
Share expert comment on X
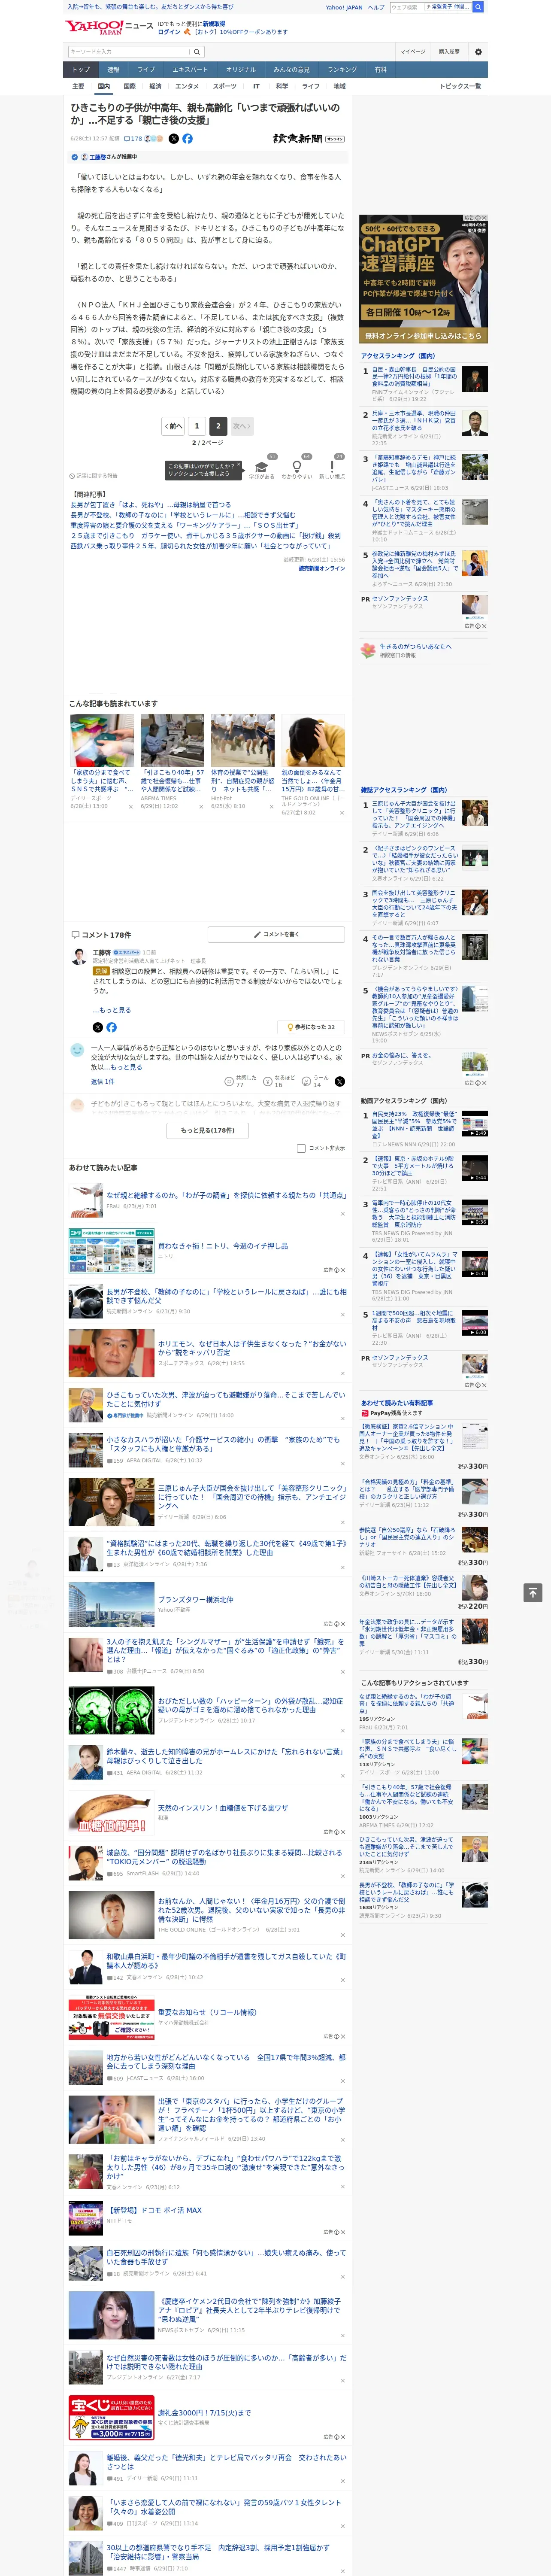(x=97, y=1027)
